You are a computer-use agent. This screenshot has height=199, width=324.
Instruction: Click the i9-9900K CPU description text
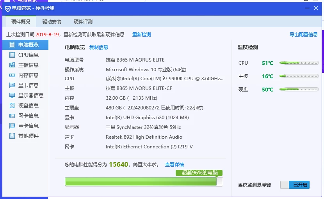164,79
